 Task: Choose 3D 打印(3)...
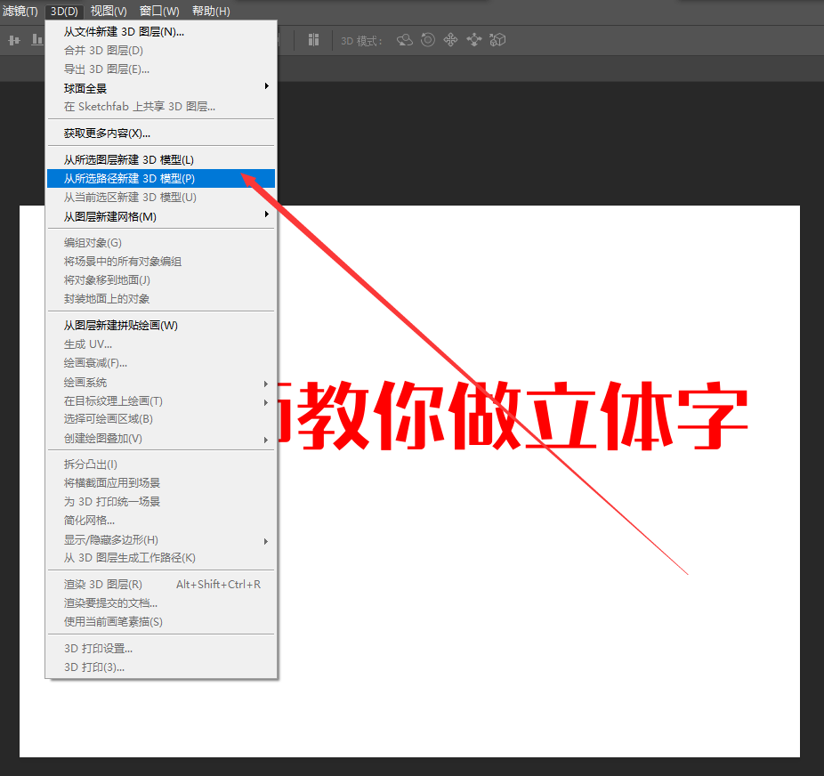point(161,667)
